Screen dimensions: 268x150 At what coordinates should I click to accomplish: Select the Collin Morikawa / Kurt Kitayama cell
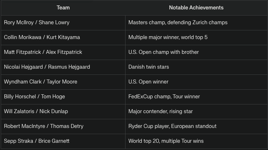(63, 38)
